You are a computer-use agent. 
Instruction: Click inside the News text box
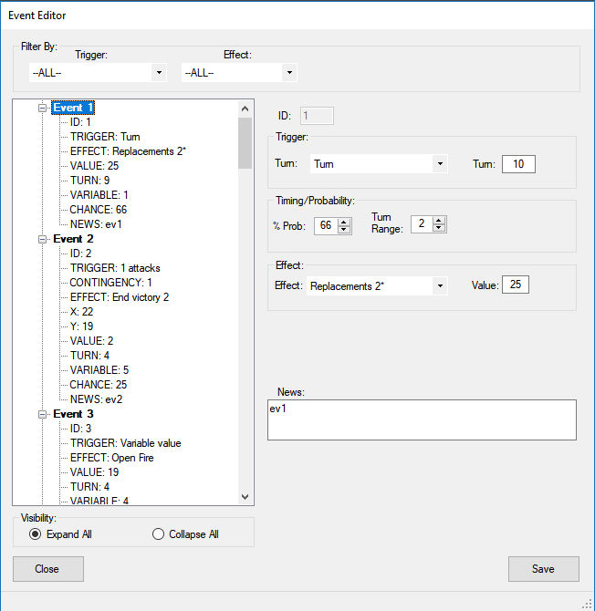point(422,419)
